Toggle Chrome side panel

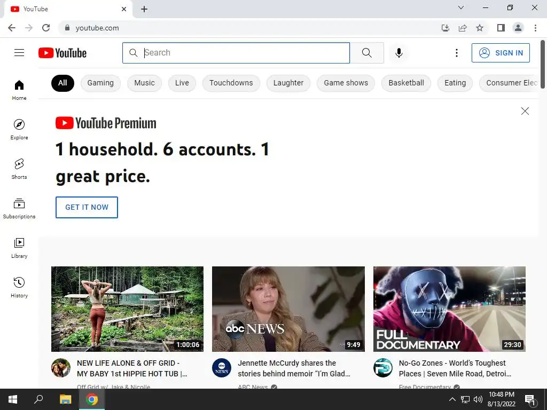point(501,28)
